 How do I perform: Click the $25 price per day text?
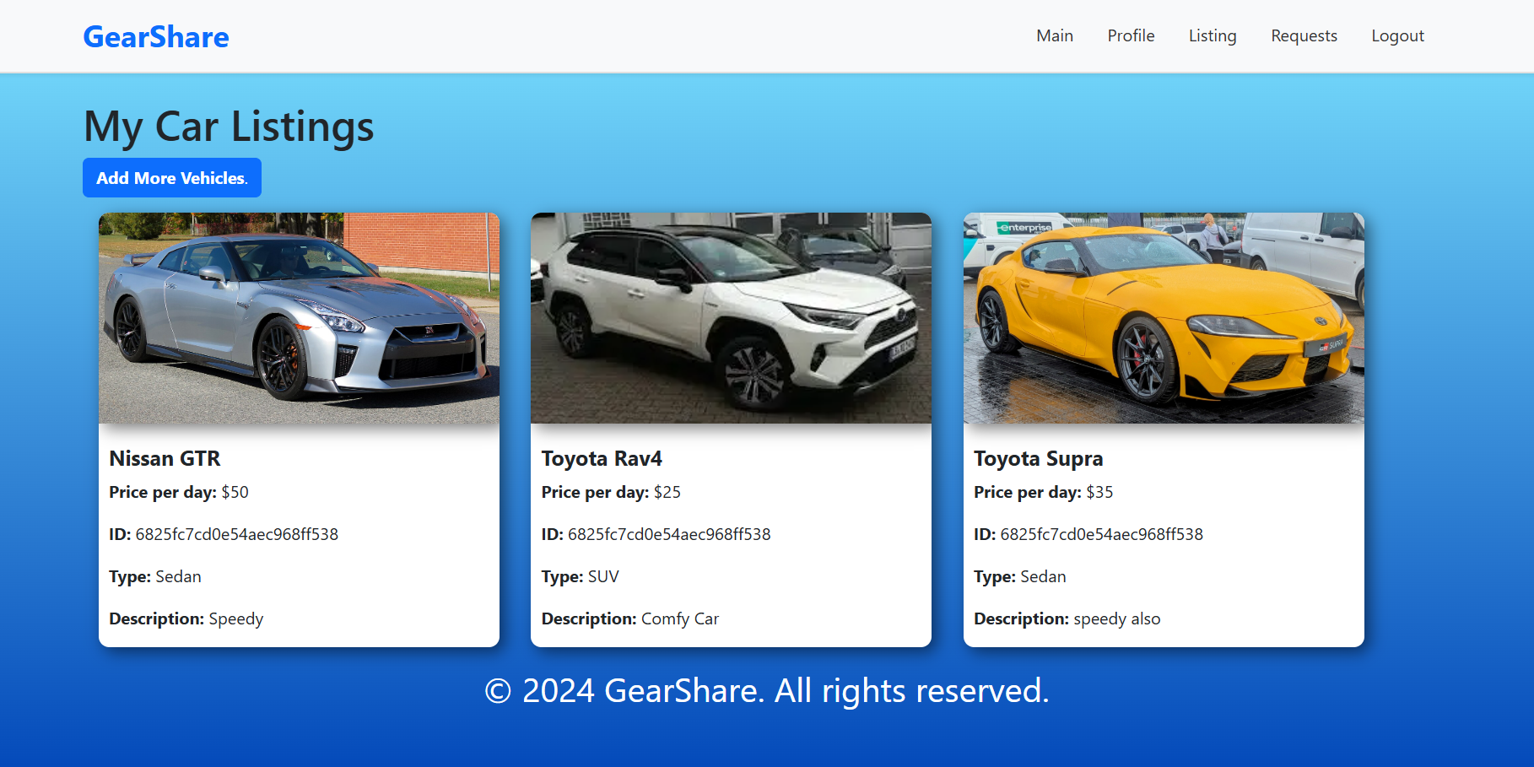point(611,492)
